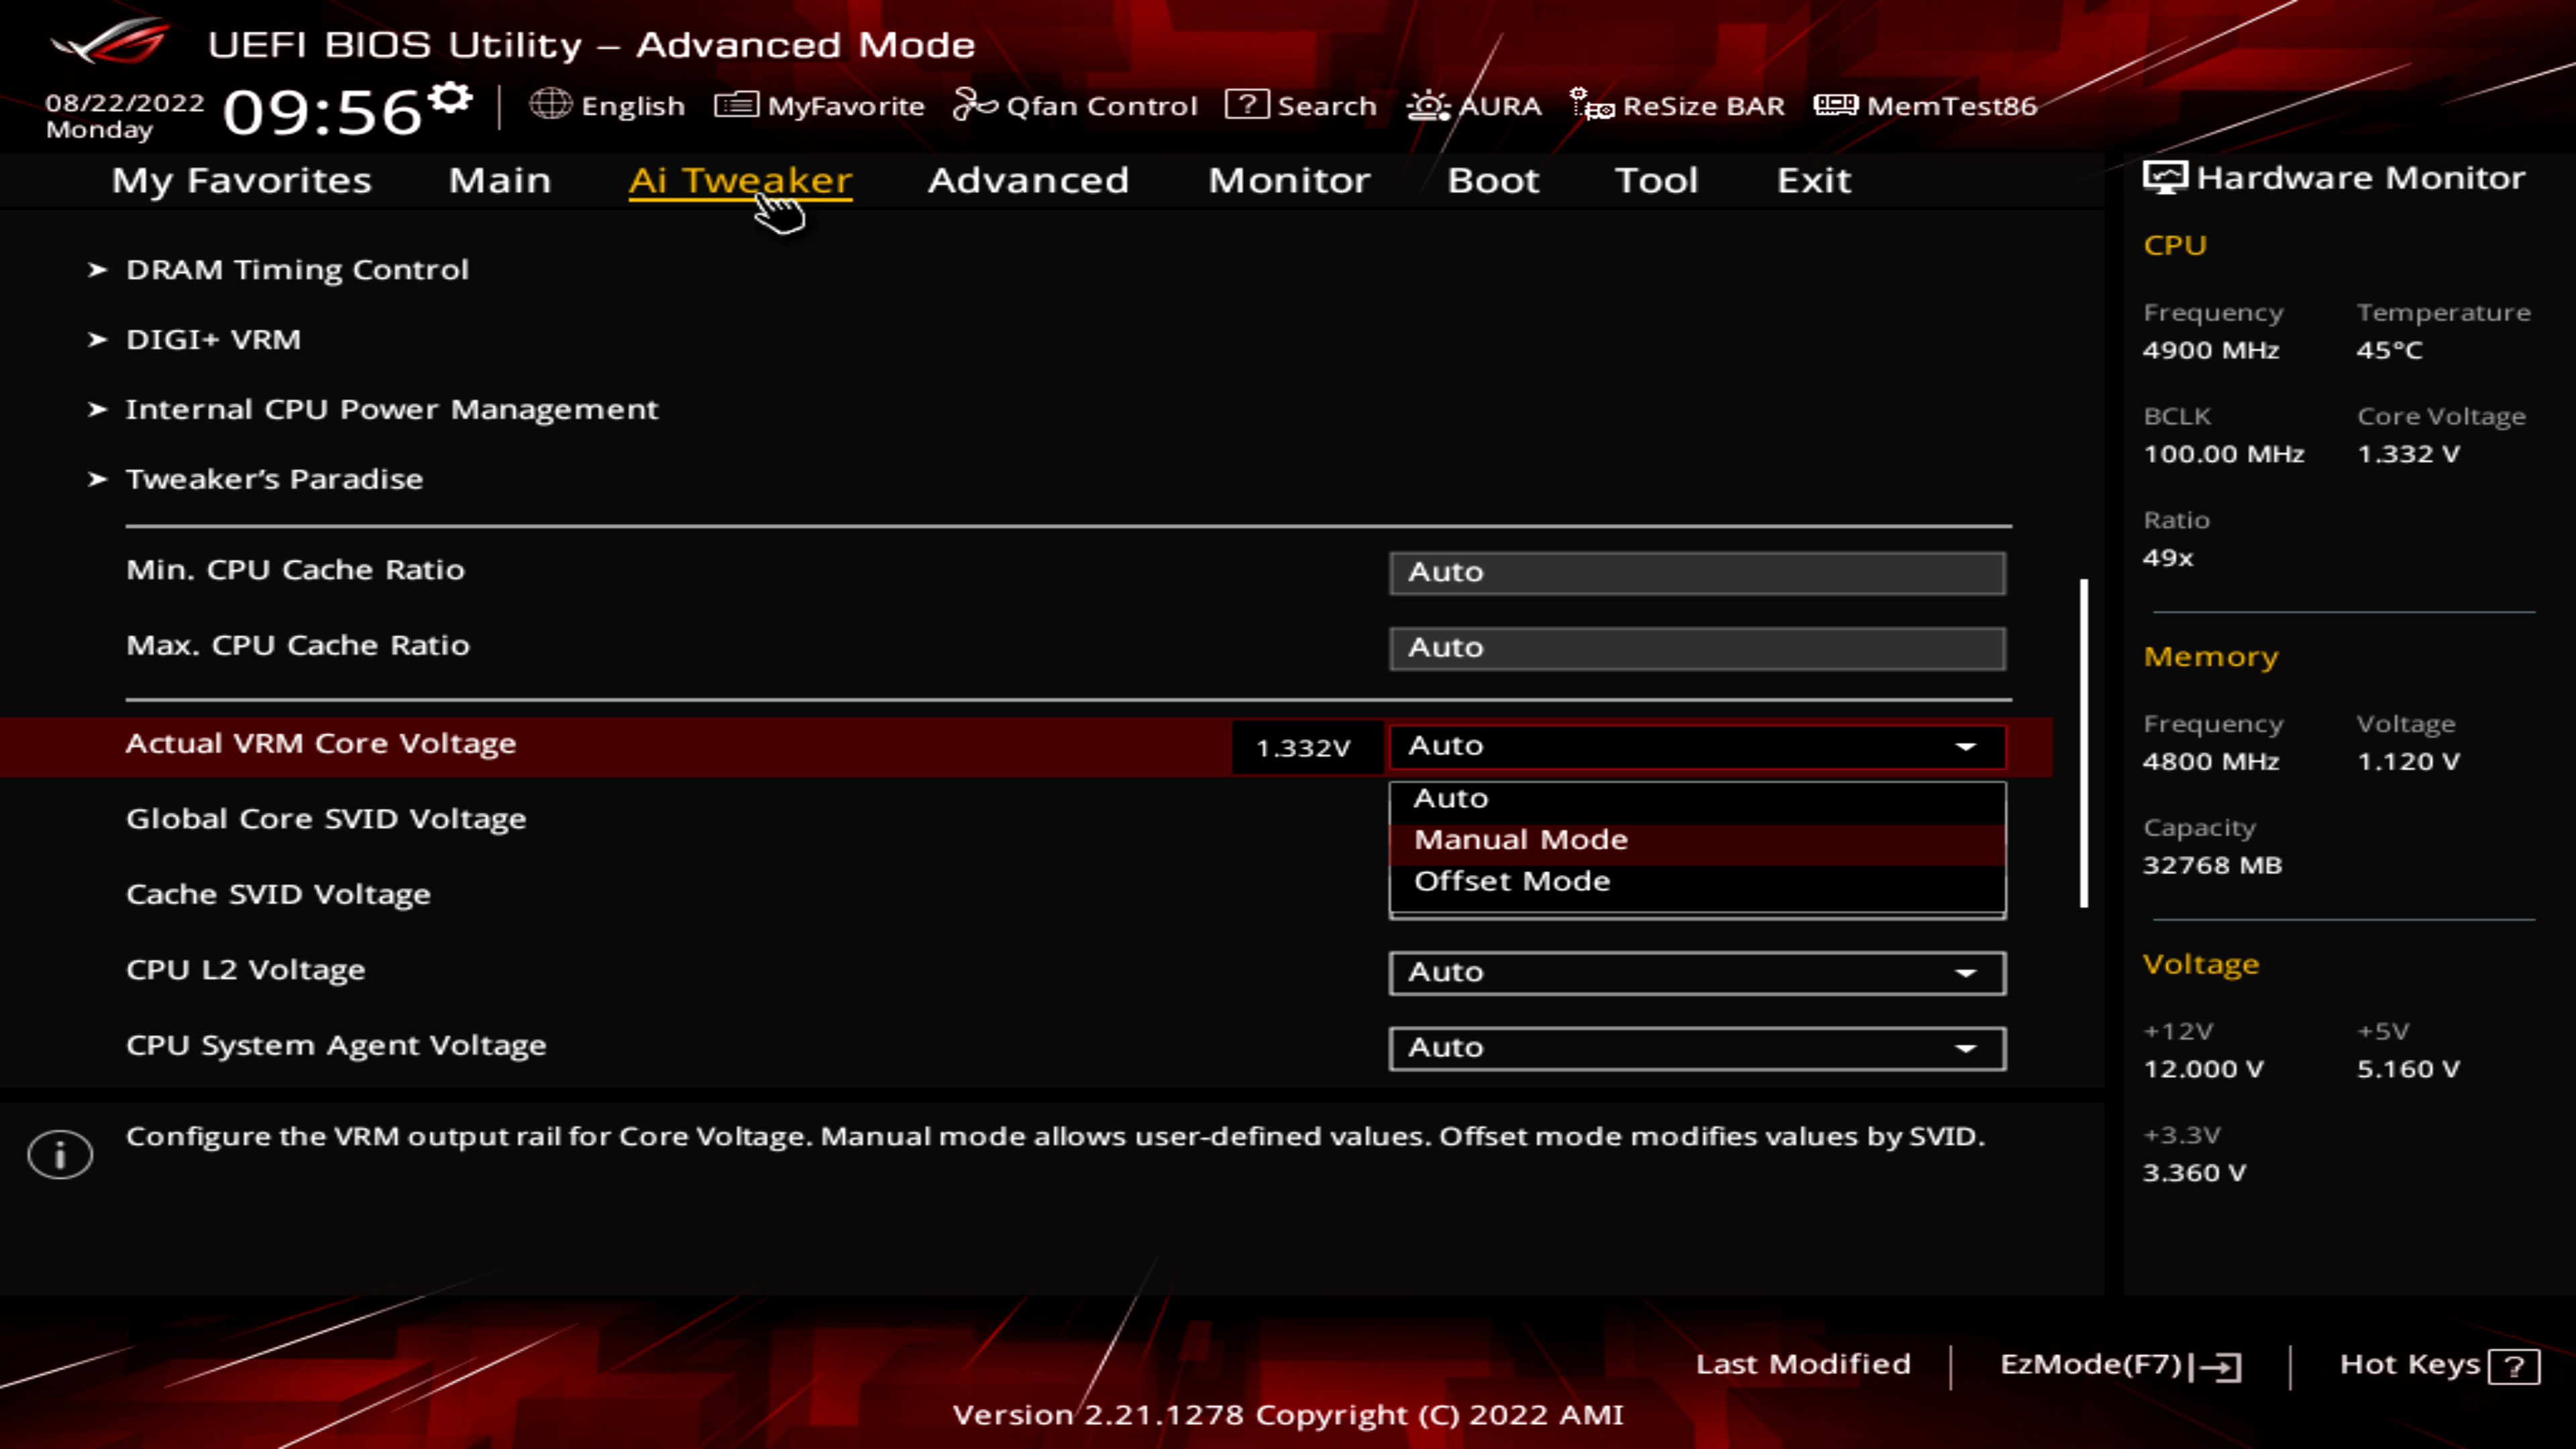Click Last Modified button
2576x1449 pixels.
pyautogui.click(x=1802, y=1364)
